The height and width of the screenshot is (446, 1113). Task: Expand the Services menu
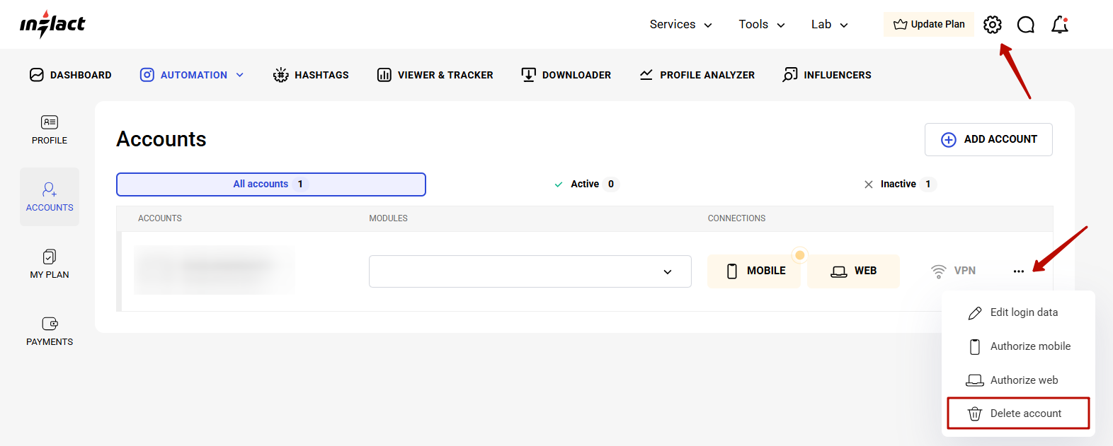[680, 25]
